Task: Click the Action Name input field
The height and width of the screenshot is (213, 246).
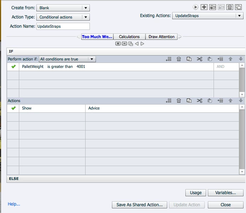Action: (63, 26)
